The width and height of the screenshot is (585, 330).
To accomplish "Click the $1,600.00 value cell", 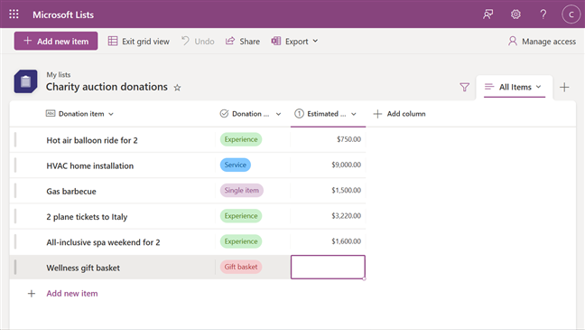I will pos(328,241).
